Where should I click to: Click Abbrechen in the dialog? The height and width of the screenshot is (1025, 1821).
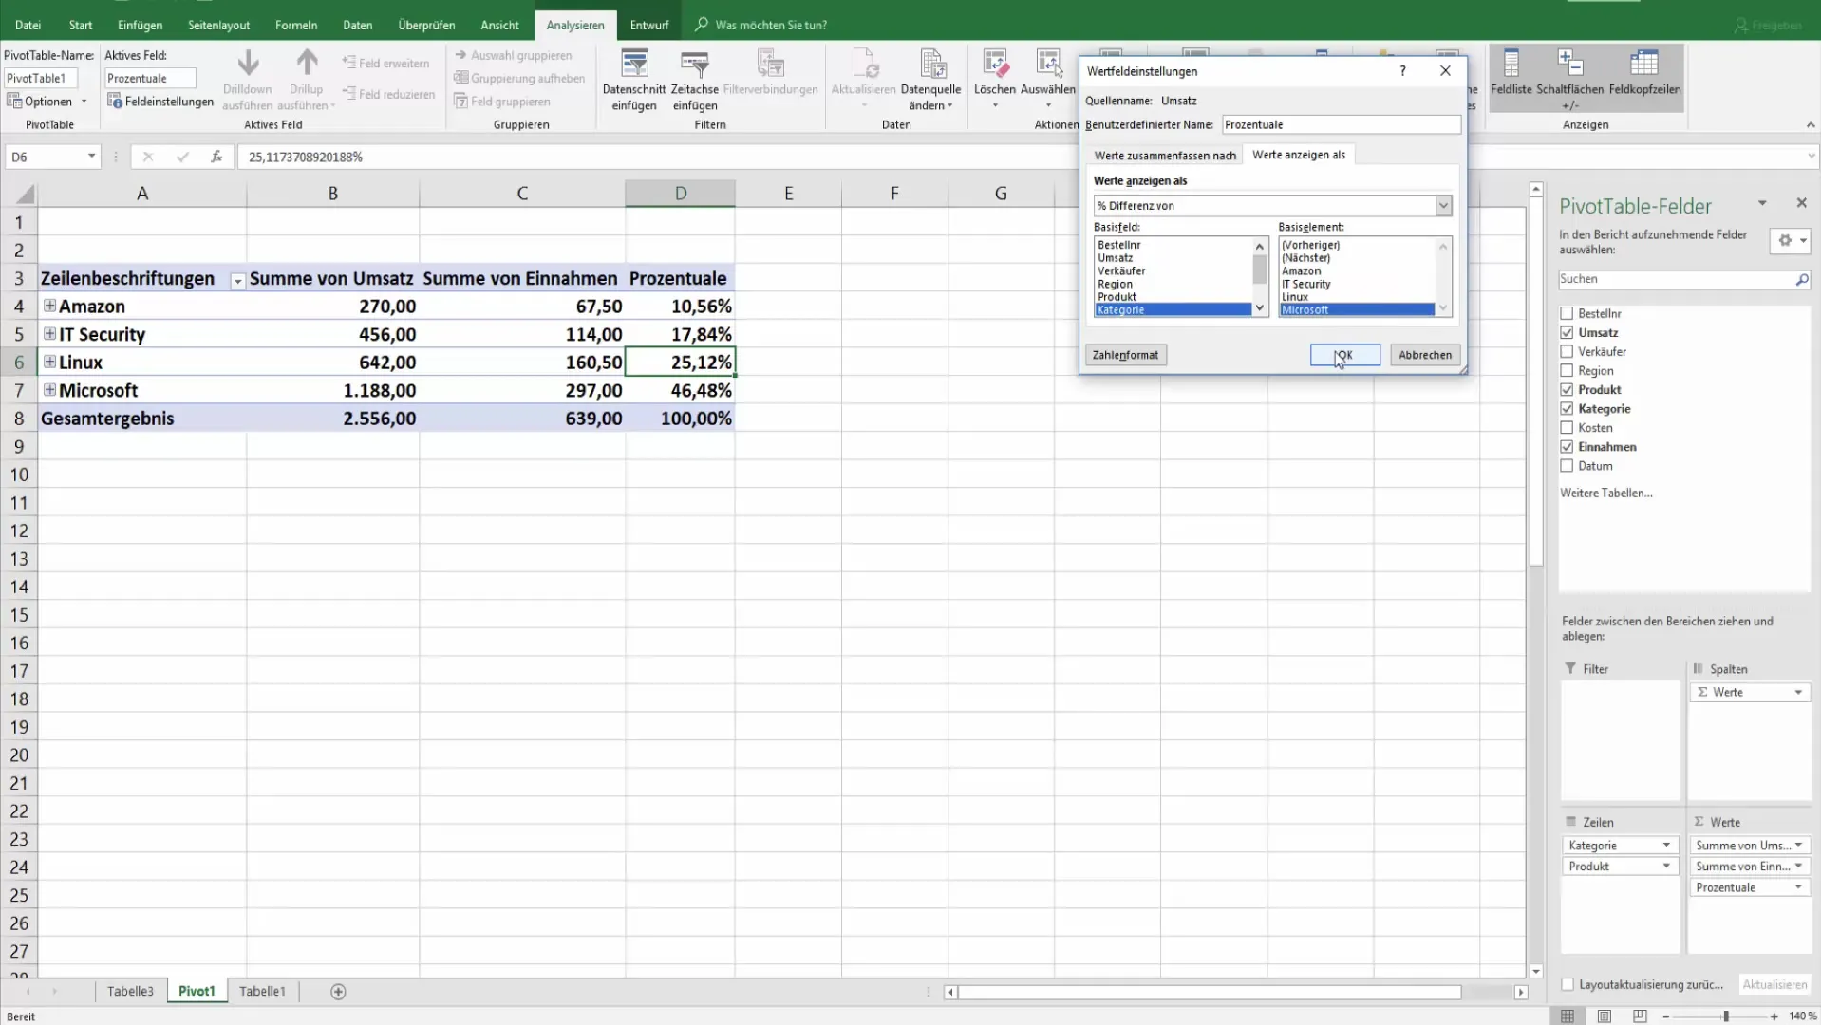[x=1424, y=355]
